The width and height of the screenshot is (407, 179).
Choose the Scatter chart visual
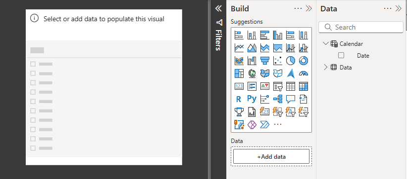(x=277, y=61)
